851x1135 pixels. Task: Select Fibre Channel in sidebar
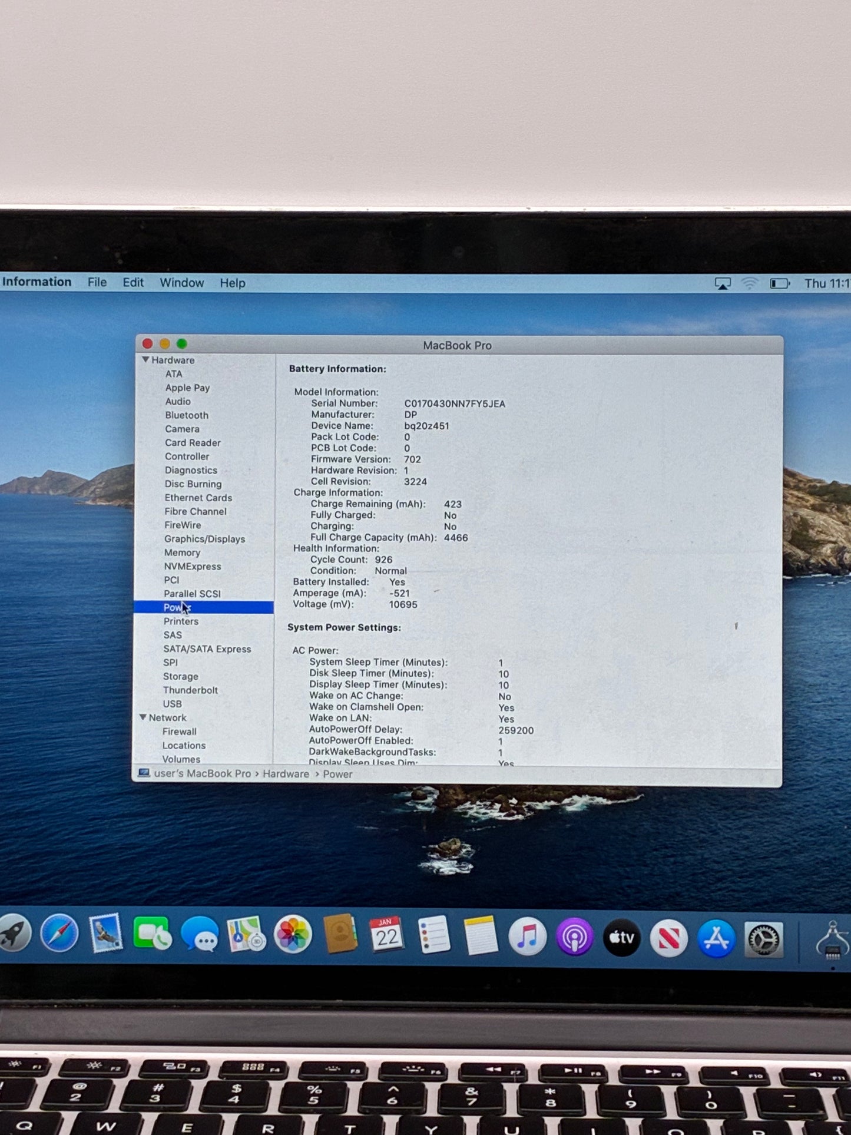[x=196, y=511]
